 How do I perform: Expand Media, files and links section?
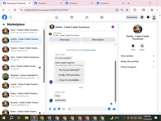(x=137, y=61)
